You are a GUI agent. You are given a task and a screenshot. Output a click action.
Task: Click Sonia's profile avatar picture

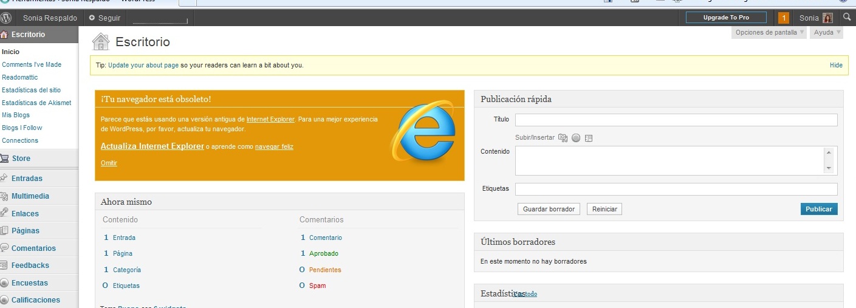coord(827,18)
